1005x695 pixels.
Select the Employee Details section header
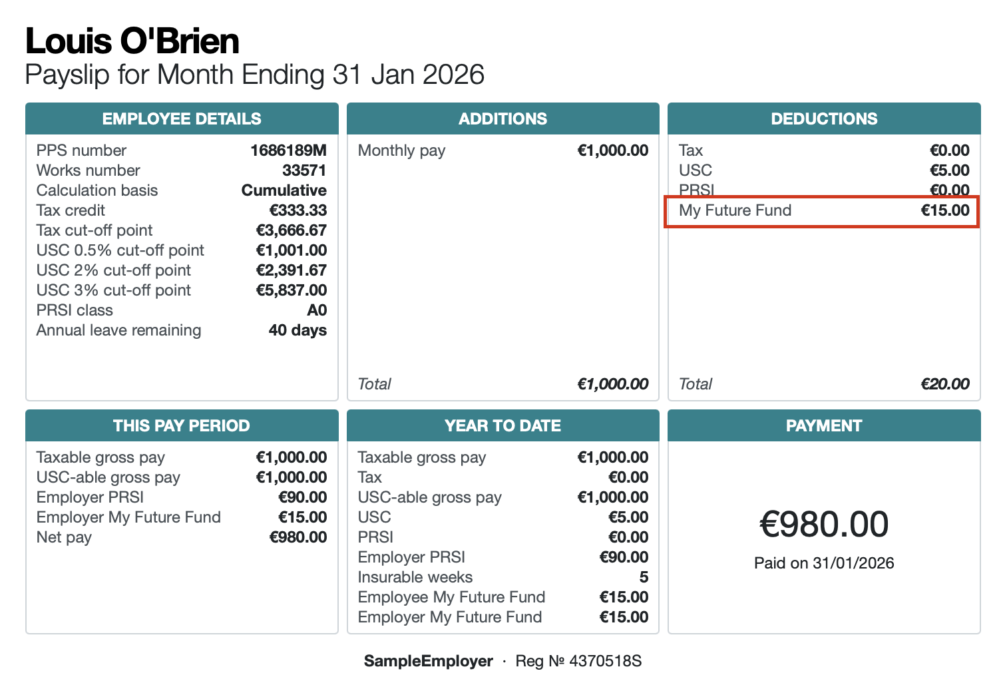(182, 119)
